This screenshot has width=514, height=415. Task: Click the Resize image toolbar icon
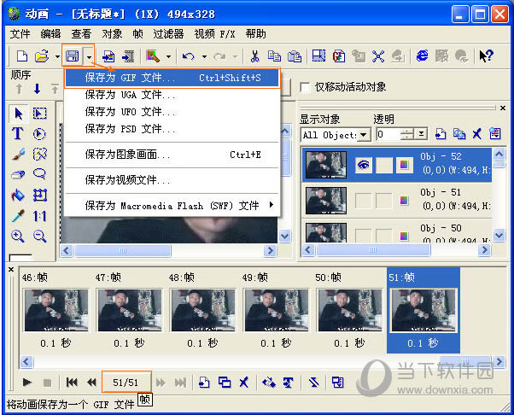(318, 56)
